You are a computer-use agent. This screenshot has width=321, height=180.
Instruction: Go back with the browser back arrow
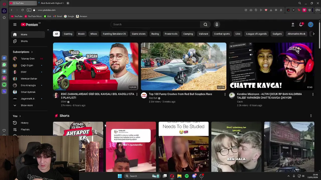tap(12, 10)
